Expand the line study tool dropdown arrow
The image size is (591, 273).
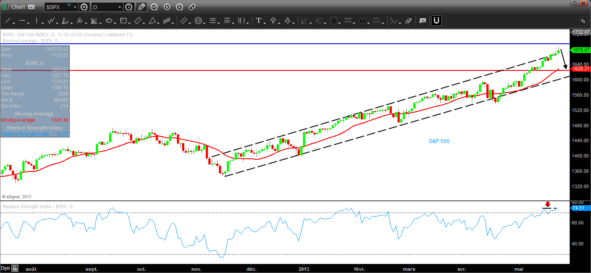[x=400, y=23]
